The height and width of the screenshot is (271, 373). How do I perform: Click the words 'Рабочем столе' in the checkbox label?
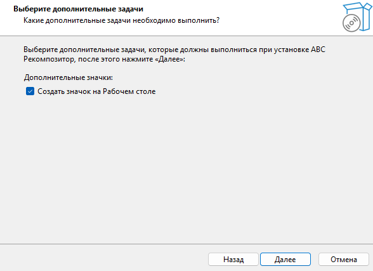point(129,91)
